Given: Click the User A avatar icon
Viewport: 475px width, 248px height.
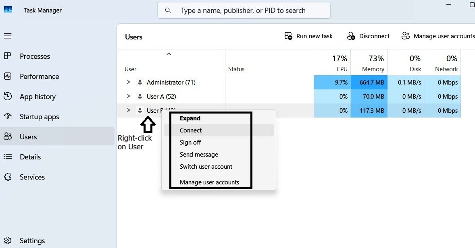Looking at the screenshot, I should (x=140, y=96).
